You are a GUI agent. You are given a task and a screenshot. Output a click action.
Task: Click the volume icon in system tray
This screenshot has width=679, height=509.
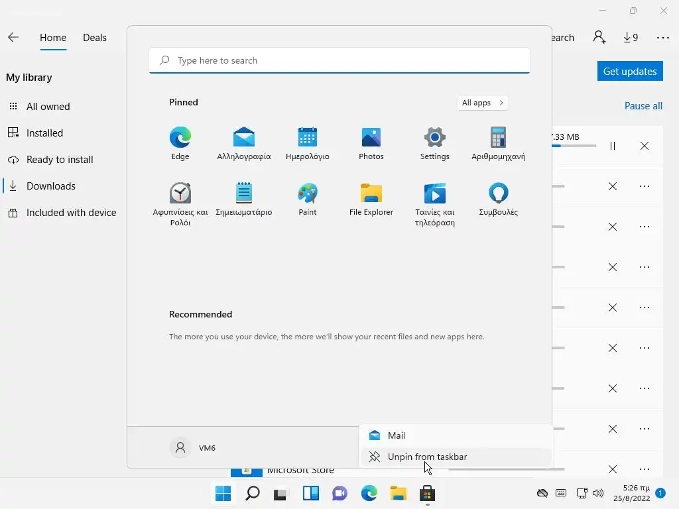(598, 493)
